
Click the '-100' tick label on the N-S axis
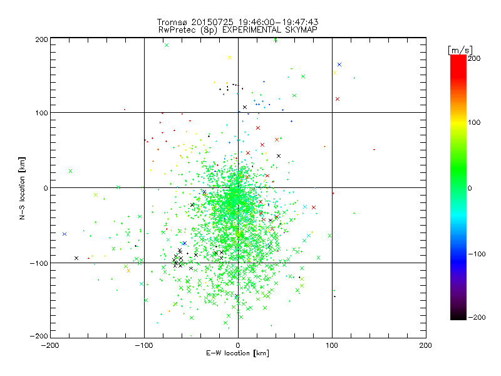tap(39, 263)
